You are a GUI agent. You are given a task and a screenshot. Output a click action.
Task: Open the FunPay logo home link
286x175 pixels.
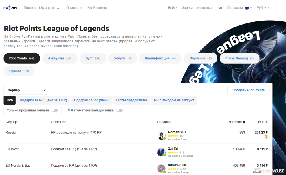pos(10,8)
